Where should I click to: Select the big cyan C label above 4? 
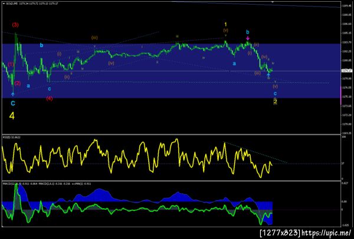(13, 104)
